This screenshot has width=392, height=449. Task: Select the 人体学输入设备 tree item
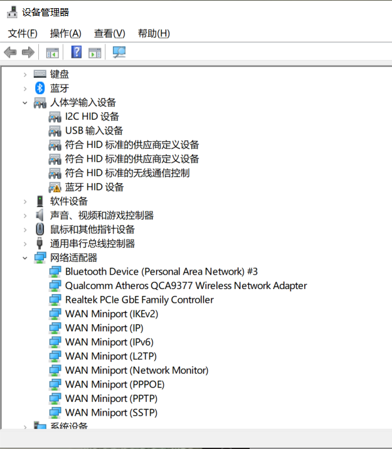[83, 102]
